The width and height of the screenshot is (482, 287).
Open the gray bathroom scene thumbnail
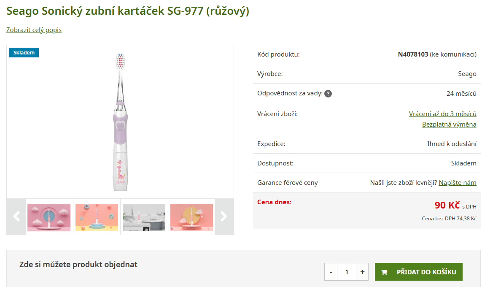144,217
